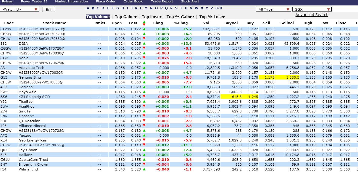
Task: Click the red down arrow for CHLW
Action: click(144, 38)
